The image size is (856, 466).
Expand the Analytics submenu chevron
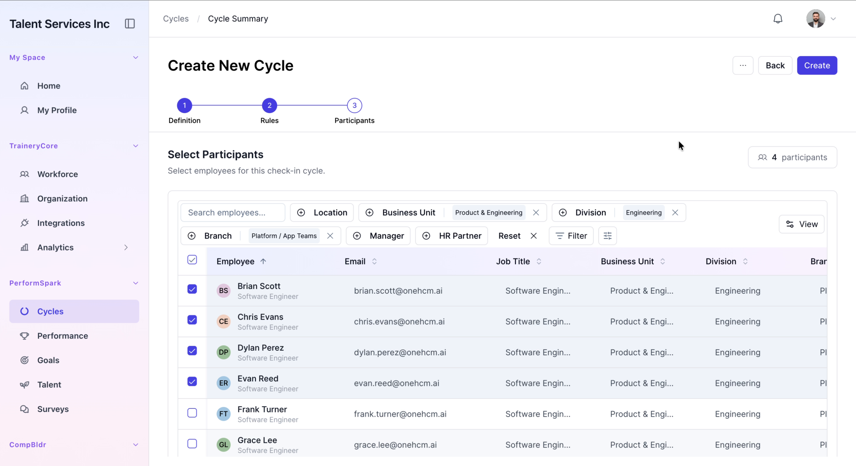[126, 247]
